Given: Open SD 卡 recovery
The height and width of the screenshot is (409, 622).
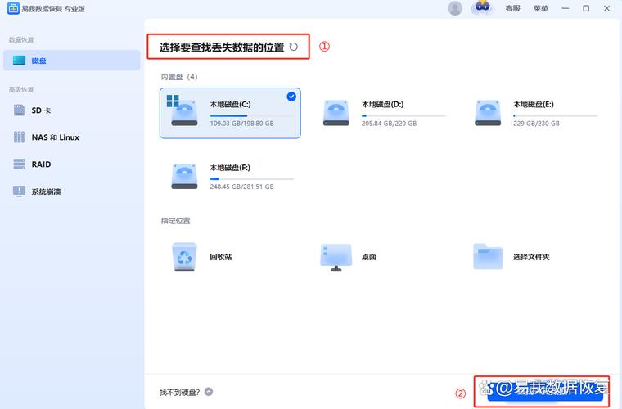Looking at the screenshot, I should click(72, 110).
